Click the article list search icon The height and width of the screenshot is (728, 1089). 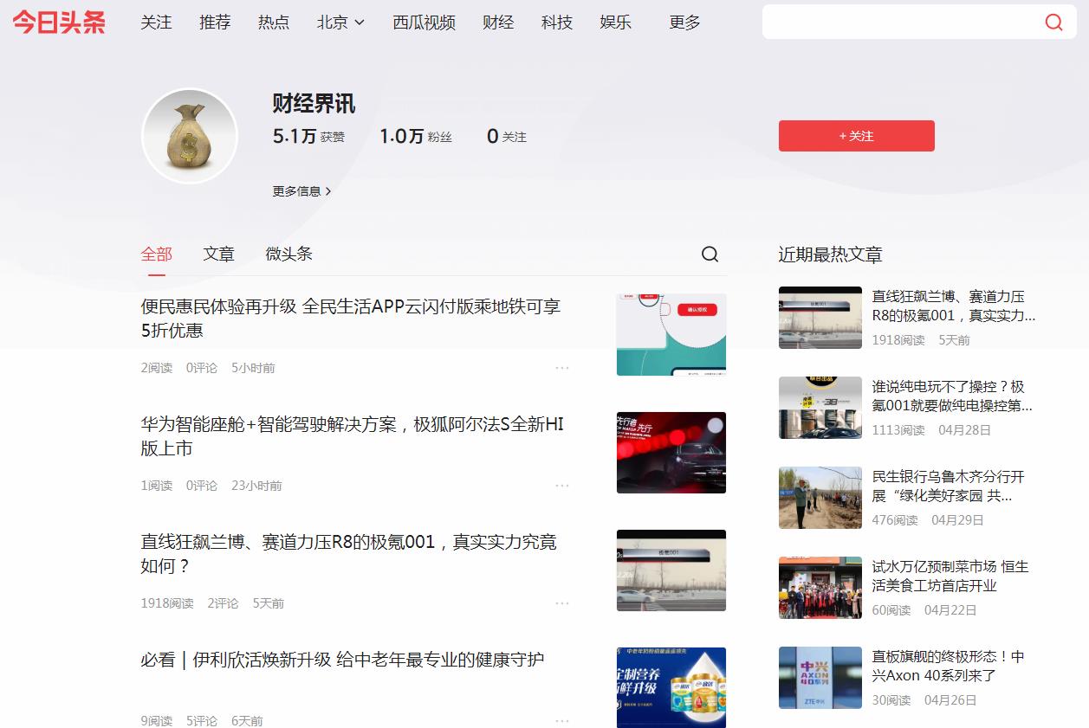(710, 254)
